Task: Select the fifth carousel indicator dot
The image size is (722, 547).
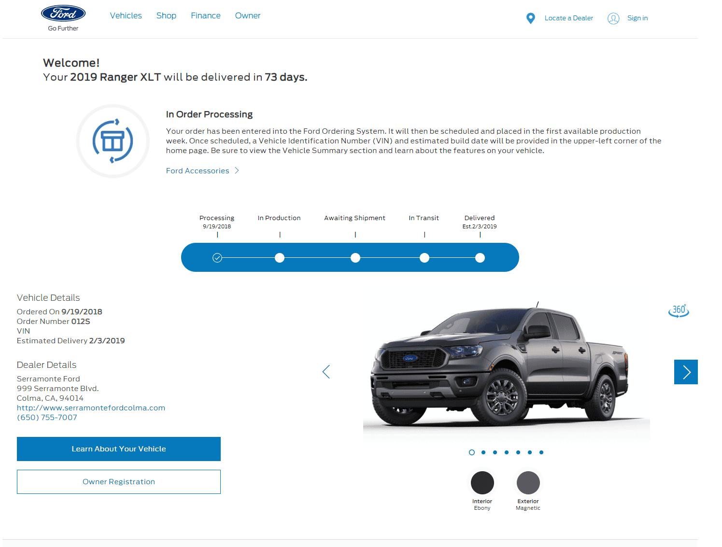Action: [518, 452]
